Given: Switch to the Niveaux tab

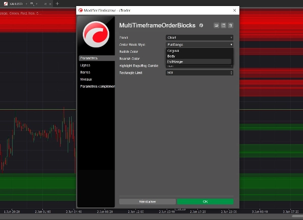Looking at the screenshot, I should coord(86,79).
